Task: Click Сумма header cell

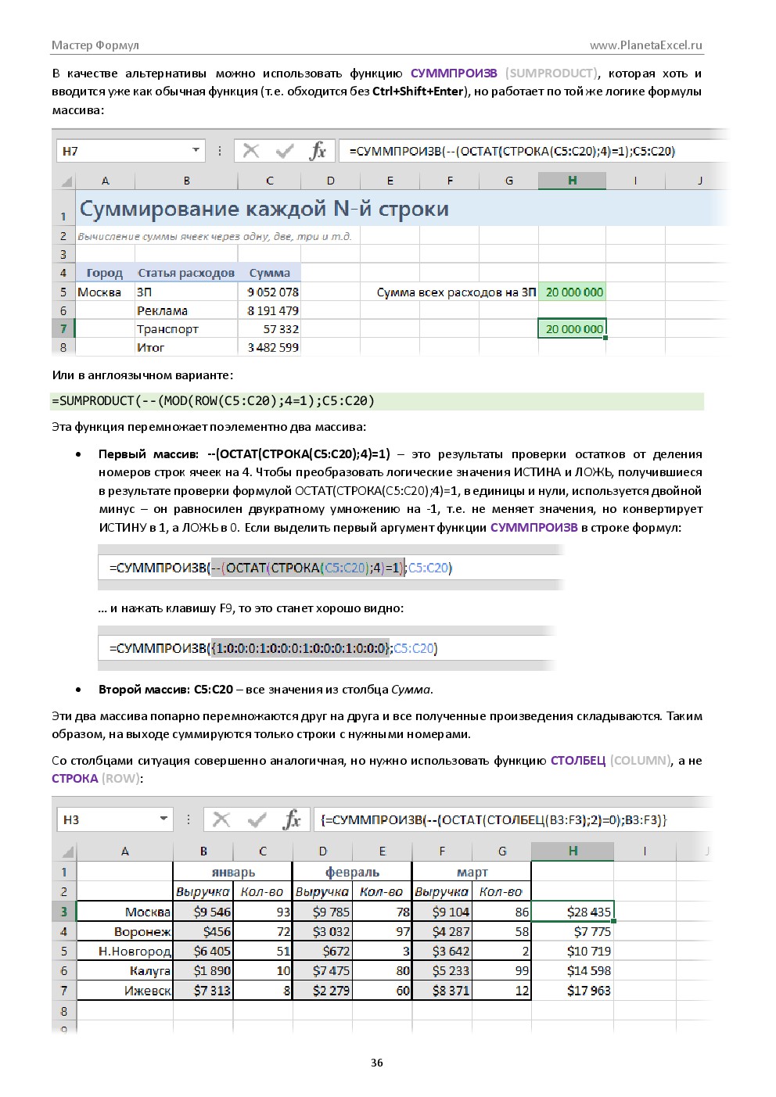Action: pos(270,273)
